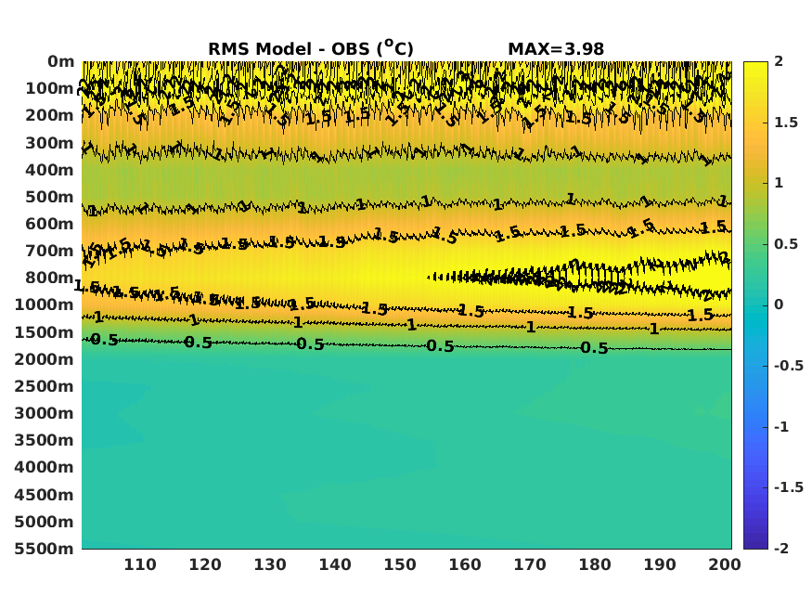Click the '190' x-axis tick label
This screenshot has width=812, height=609.
pos(659,564)
